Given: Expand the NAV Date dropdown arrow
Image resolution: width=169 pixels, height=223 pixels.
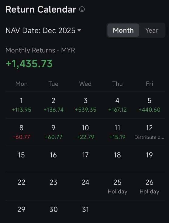Looking at the screenshot, I should click(x=79, y=30).
